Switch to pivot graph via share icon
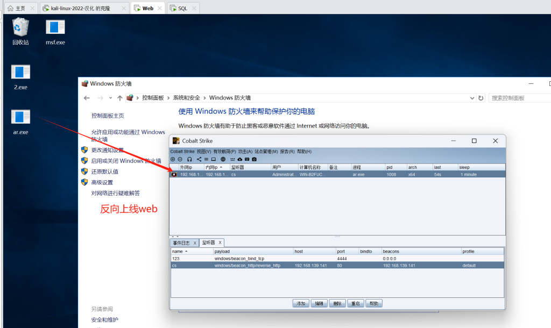The width and height of the screenshot is (551, 328). tap(199, 160)
